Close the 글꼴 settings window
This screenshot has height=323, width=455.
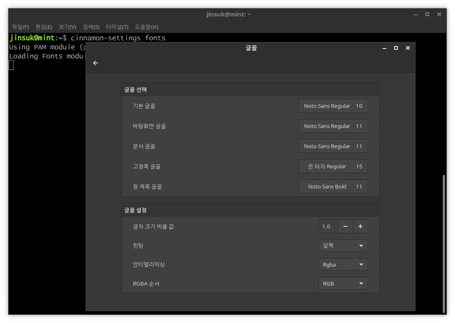[408, 48]
